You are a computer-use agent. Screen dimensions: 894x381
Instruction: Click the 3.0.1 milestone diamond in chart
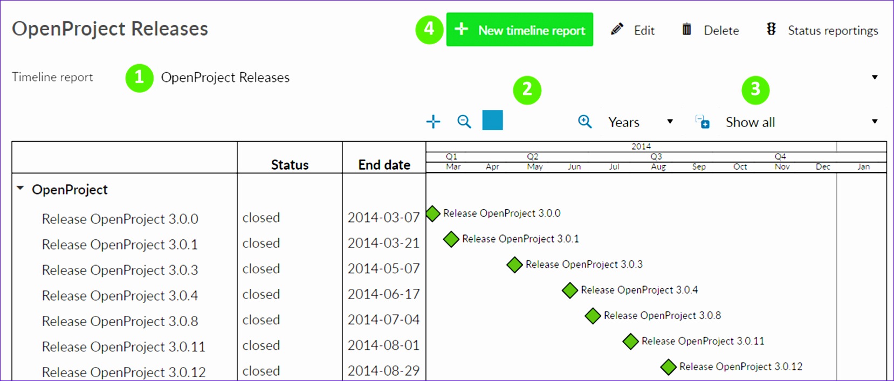tap(451, 239)
